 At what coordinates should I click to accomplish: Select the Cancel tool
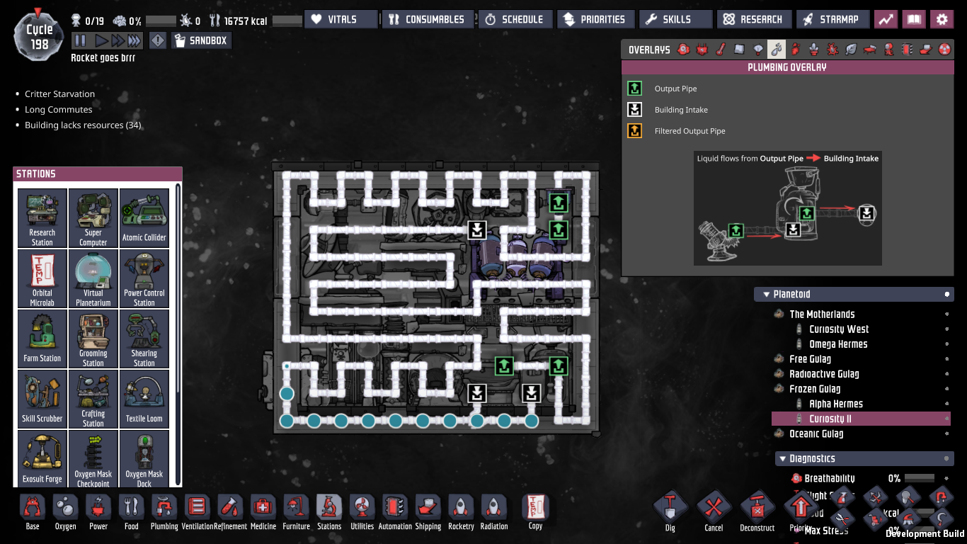pyautogui.click(x=714, y=509)
